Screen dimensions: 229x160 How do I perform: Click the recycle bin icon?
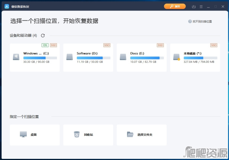click(77, 134)
